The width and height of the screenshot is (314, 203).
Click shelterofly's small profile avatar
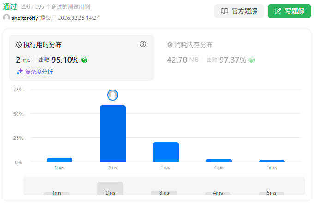point(6,18)
